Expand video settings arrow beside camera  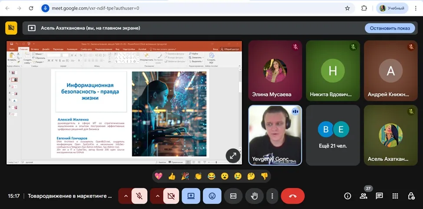[157, 196]
